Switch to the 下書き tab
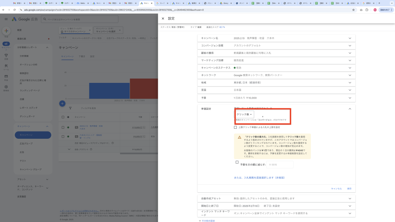This screenshot has width=395, height=222. pos(81,56)
